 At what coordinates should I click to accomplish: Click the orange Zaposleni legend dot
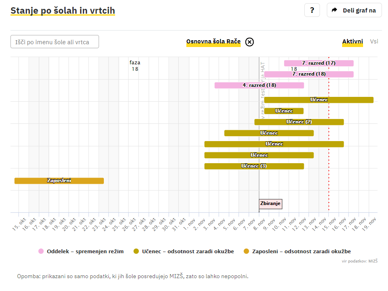tap(246, 251)
